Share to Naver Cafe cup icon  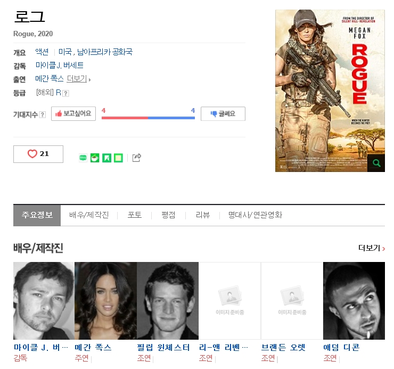coord(95,158)
